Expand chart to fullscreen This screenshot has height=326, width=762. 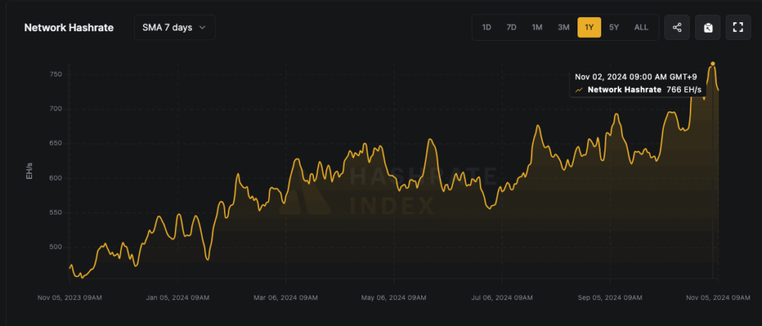click(x=738, y=27)
